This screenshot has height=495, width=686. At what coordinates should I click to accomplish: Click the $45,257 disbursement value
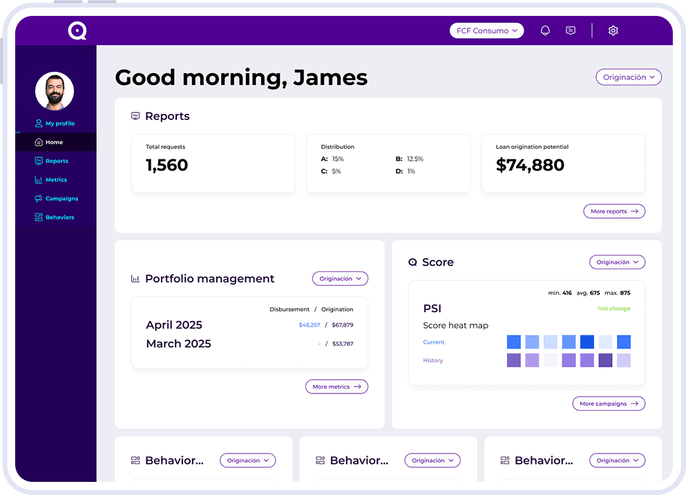pos(309,325)
